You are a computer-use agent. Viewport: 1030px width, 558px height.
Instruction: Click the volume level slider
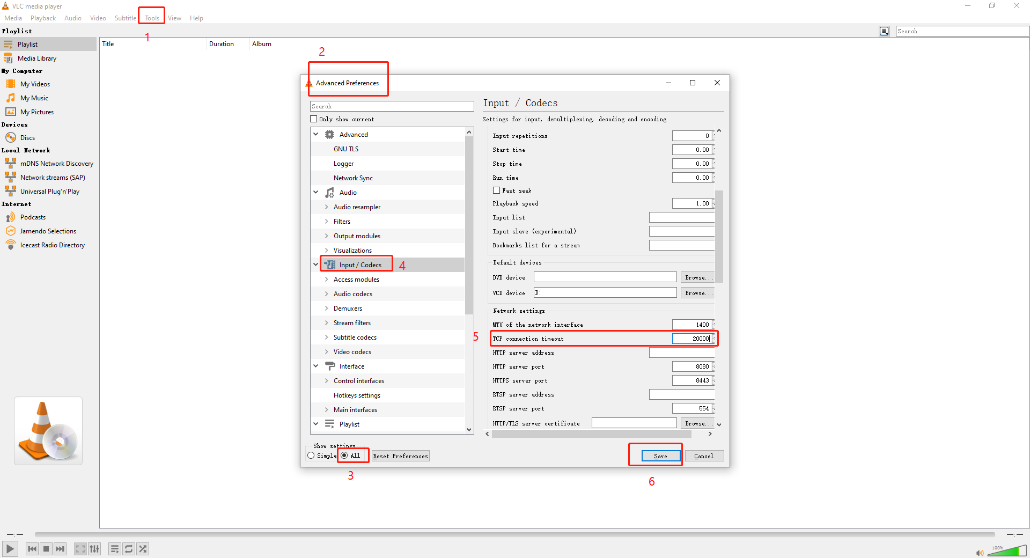(x=1007, y=550)
